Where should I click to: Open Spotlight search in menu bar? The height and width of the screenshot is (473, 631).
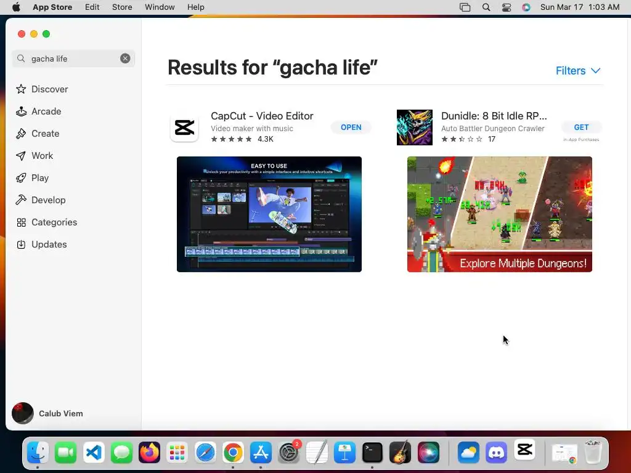[x=486, y=7]
